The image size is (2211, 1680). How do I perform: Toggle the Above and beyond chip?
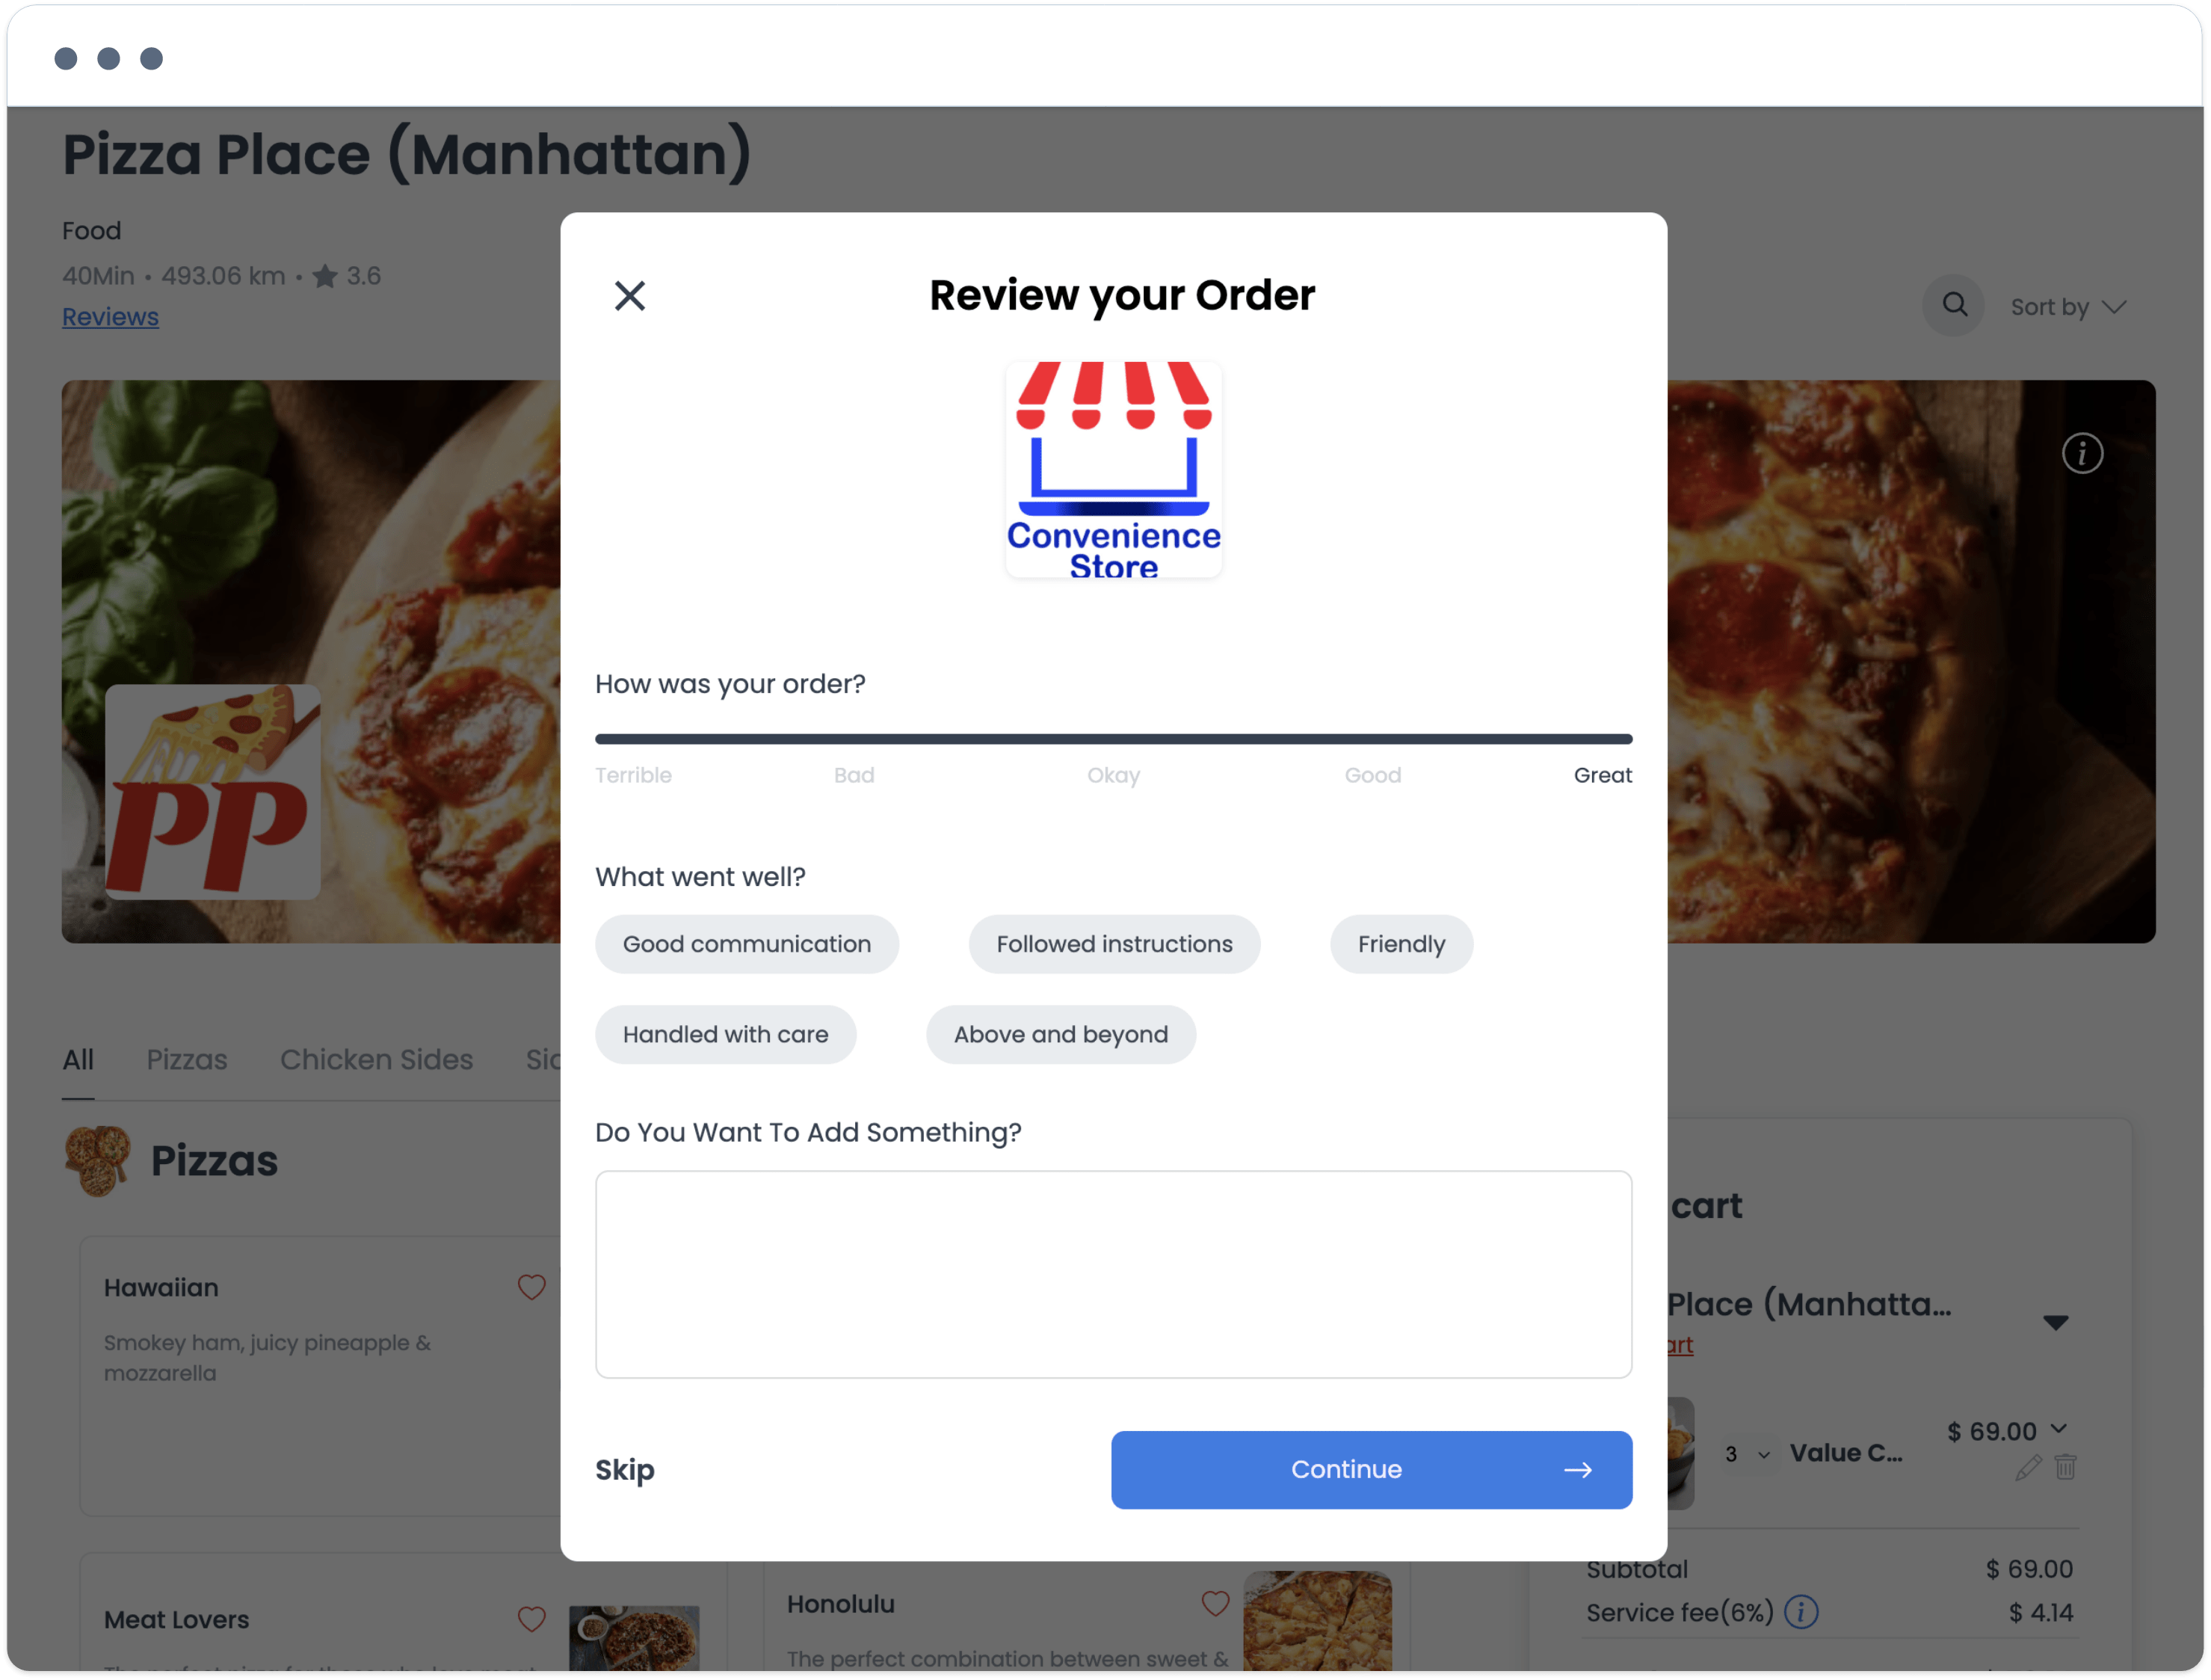tap(1061, 1034)
